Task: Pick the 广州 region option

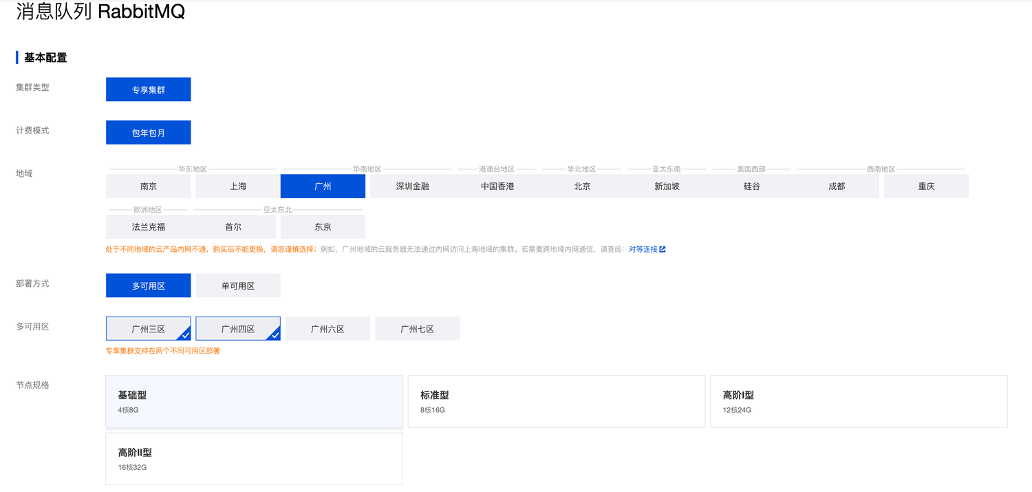Action: click(323, 186)
